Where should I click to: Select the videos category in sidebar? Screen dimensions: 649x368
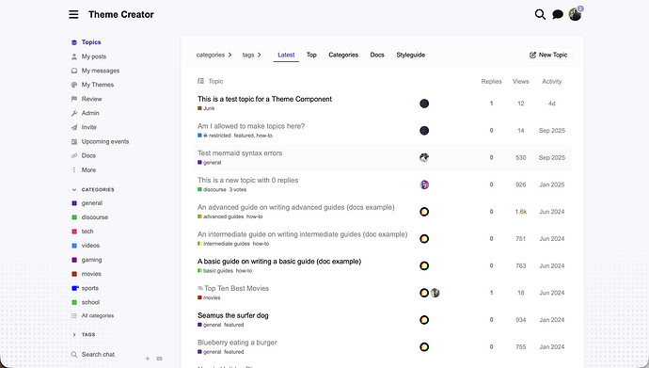86,246
